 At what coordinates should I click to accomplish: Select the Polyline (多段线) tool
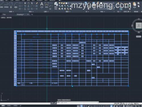click(6, 5)
